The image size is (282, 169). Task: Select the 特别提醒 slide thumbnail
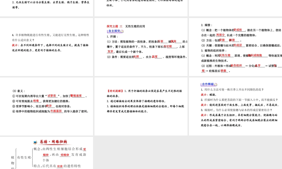click(141, 106)
